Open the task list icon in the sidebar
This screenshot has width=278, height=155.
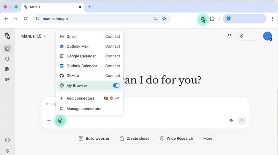tap(7, 80)
